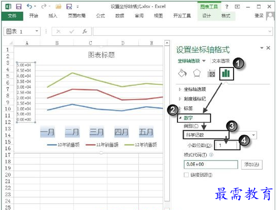277x210 pixels.
Task: Switch to 文本选项 tab in pane
Action: (221, 61)
